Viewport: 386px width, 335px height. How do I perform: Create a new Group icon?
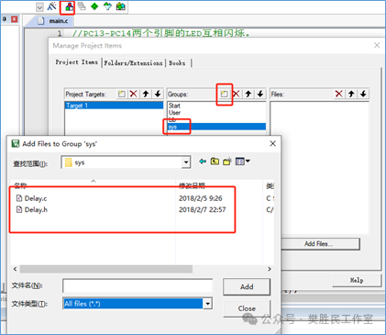click(225, 94)
